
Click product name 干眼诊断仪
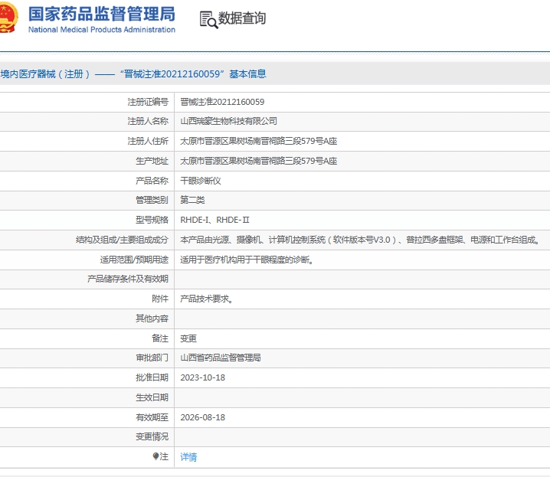[200, 181]
